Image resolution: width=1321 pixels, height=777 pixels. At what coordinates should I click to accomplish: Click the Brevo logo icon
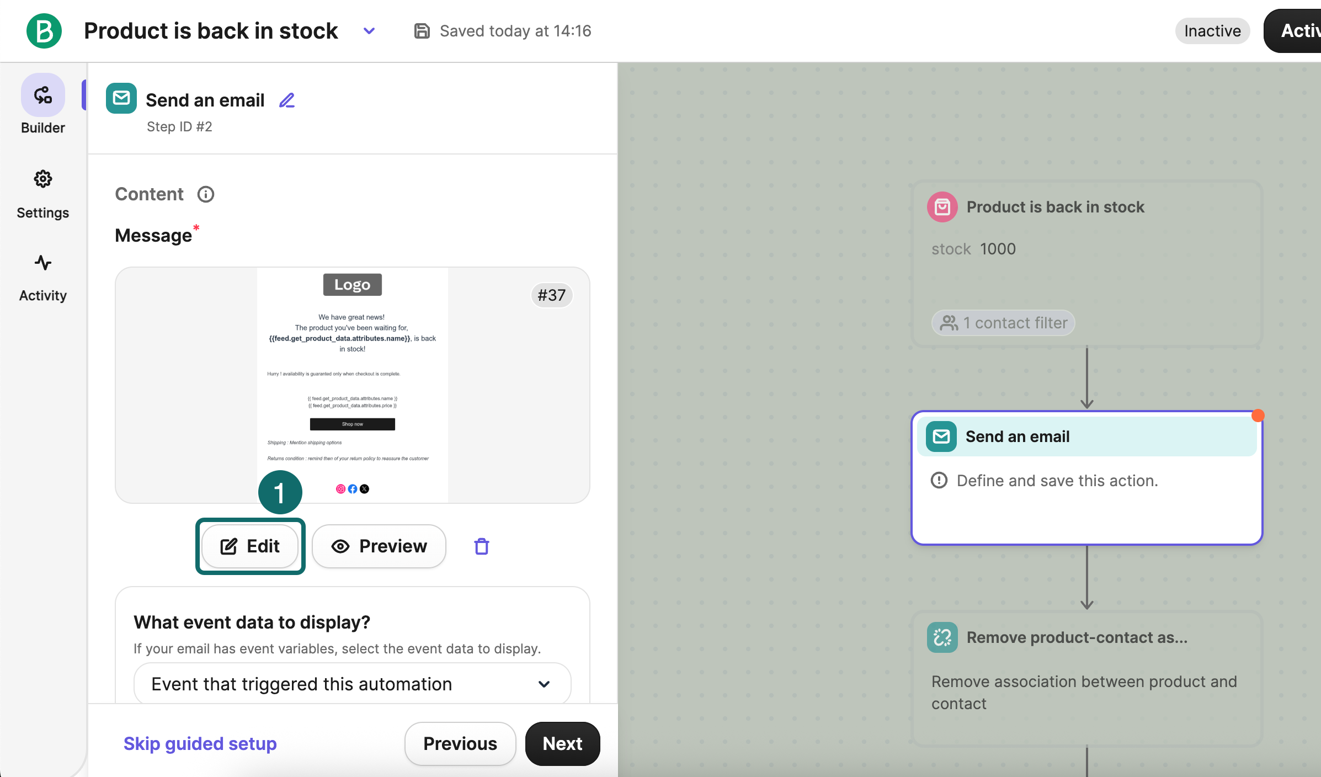tap(44, 31)
